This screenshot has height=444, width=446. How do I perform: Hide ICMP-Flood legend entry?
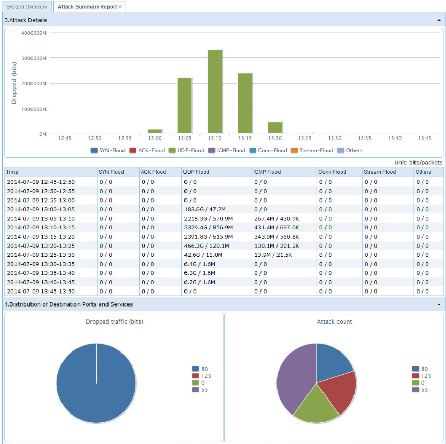227,151
